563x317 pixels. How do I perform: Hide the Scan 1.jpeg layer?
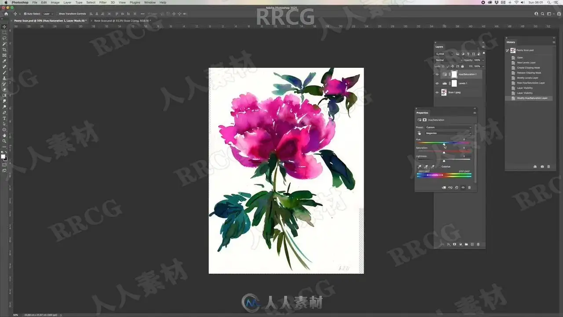(437, 92)
